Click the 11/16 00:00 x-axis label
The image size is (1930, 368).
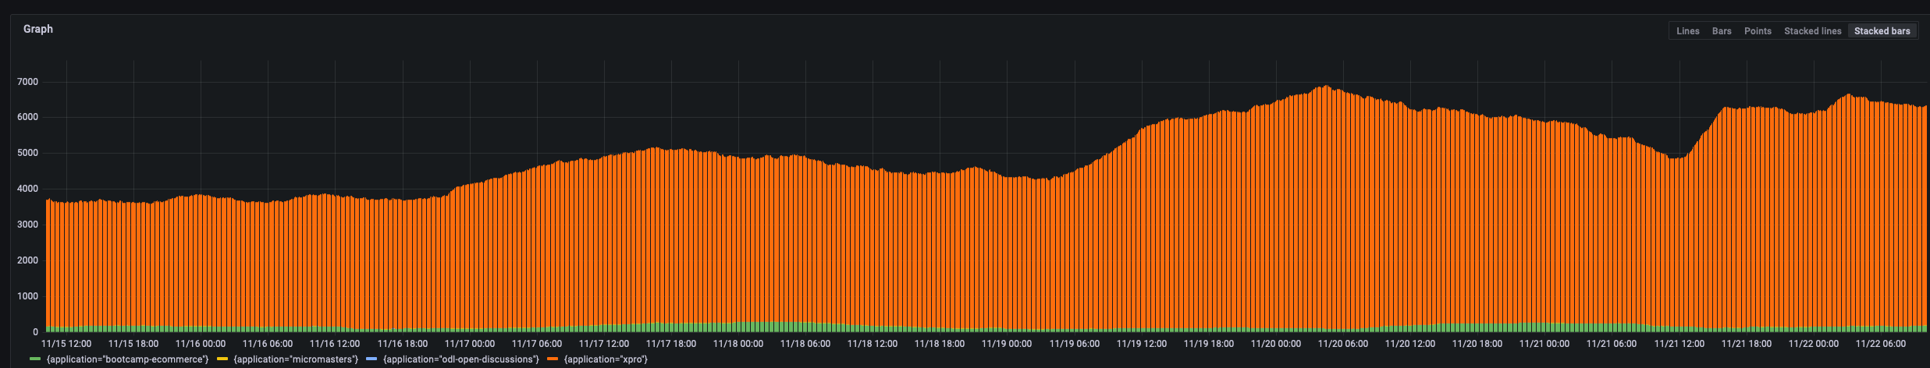click(x=201, y=344)
